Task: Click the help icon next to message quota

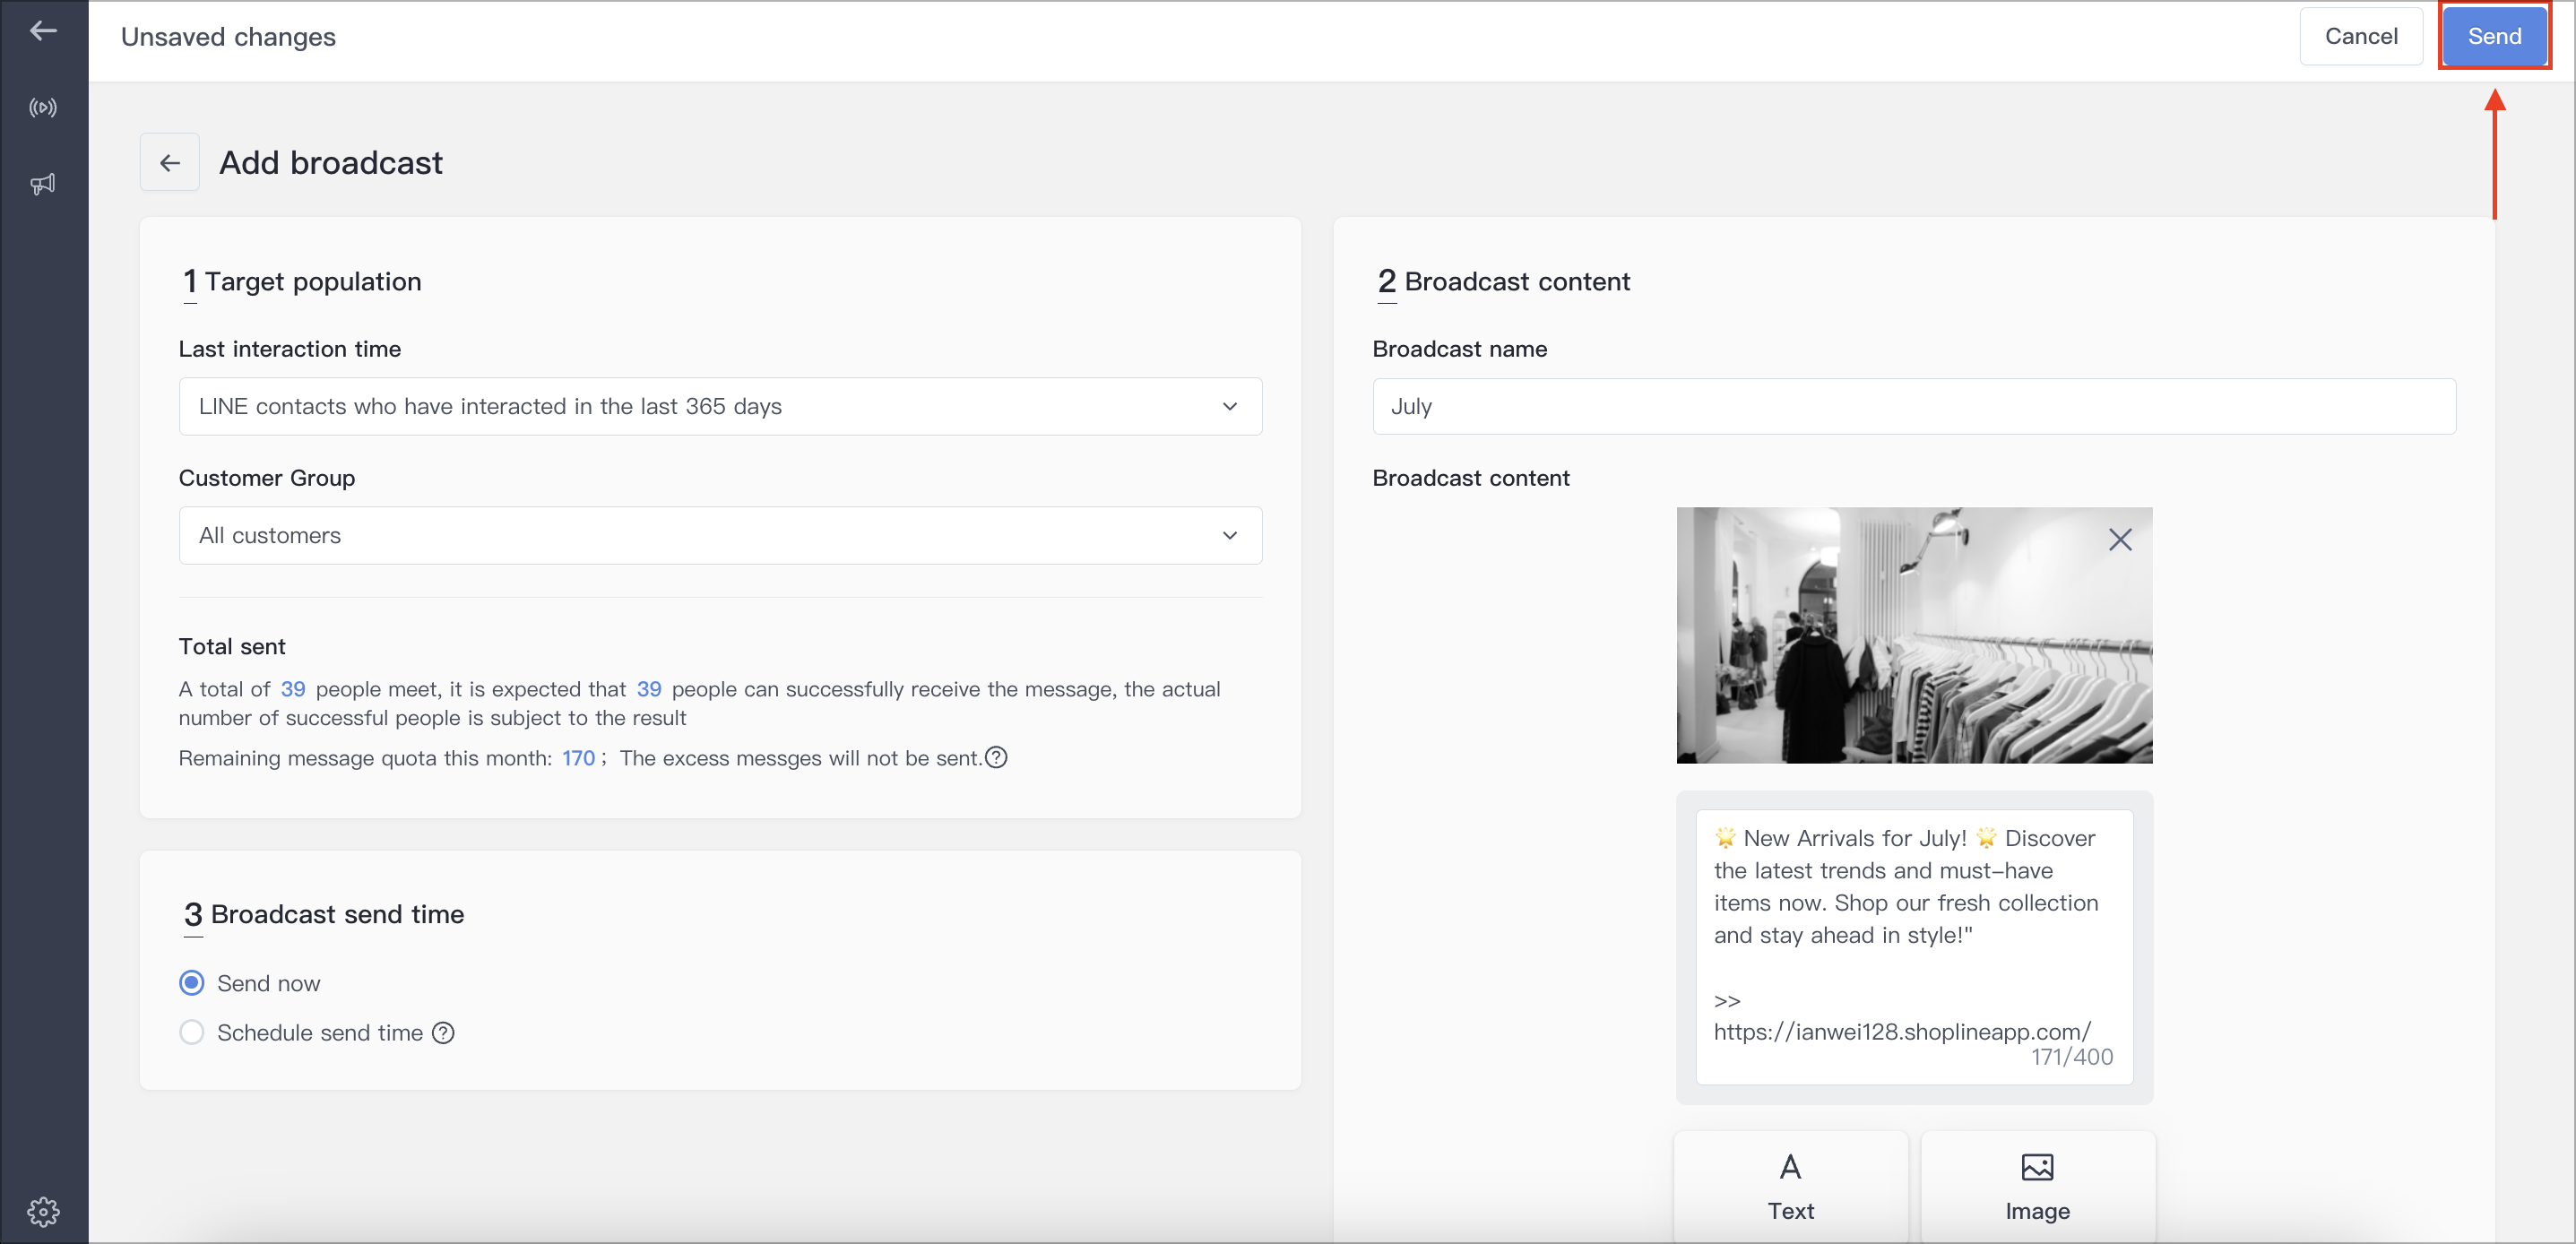Action: tap(996, 758)
